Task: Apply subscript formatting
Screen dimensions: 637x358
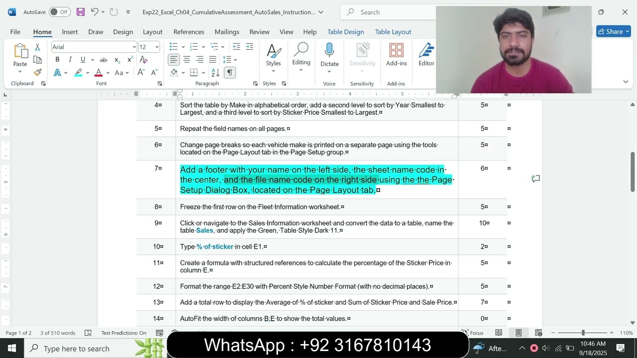Action: pyautogui.click(x=117, y=60)
